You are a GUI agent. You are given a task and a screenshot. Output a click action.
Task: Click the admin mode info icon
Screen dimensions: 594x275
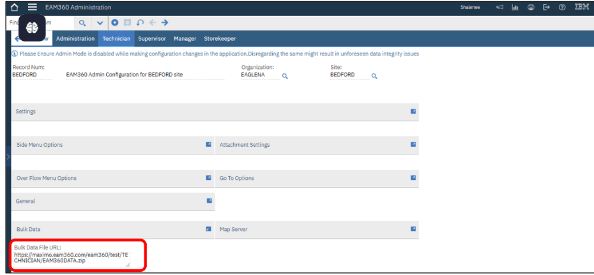pyautogui.click(x=15, y=54)
